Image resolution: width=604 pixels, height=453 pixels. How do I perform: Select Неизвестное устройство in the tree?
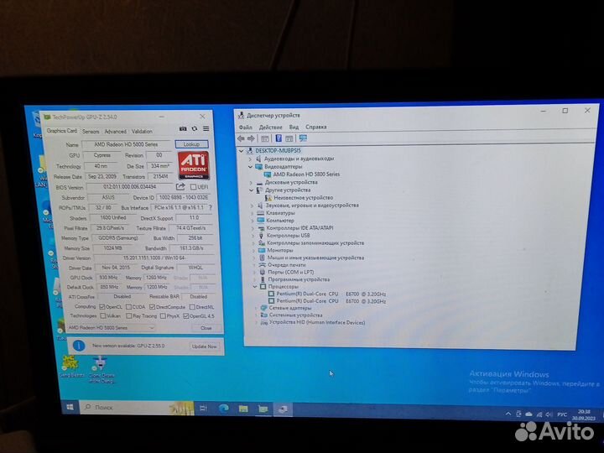pyautogui.click(x=303, y=198)
